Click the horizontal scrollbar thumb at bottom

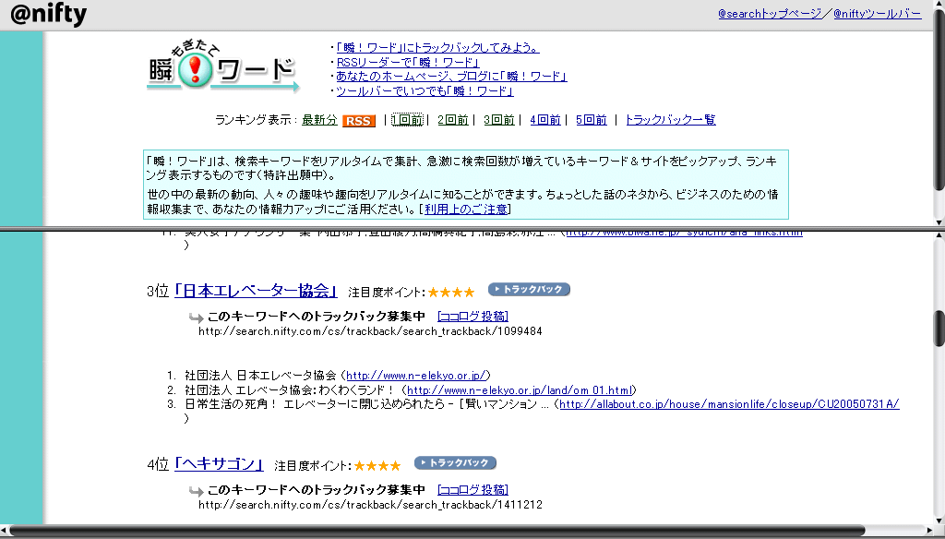(437, 532)
